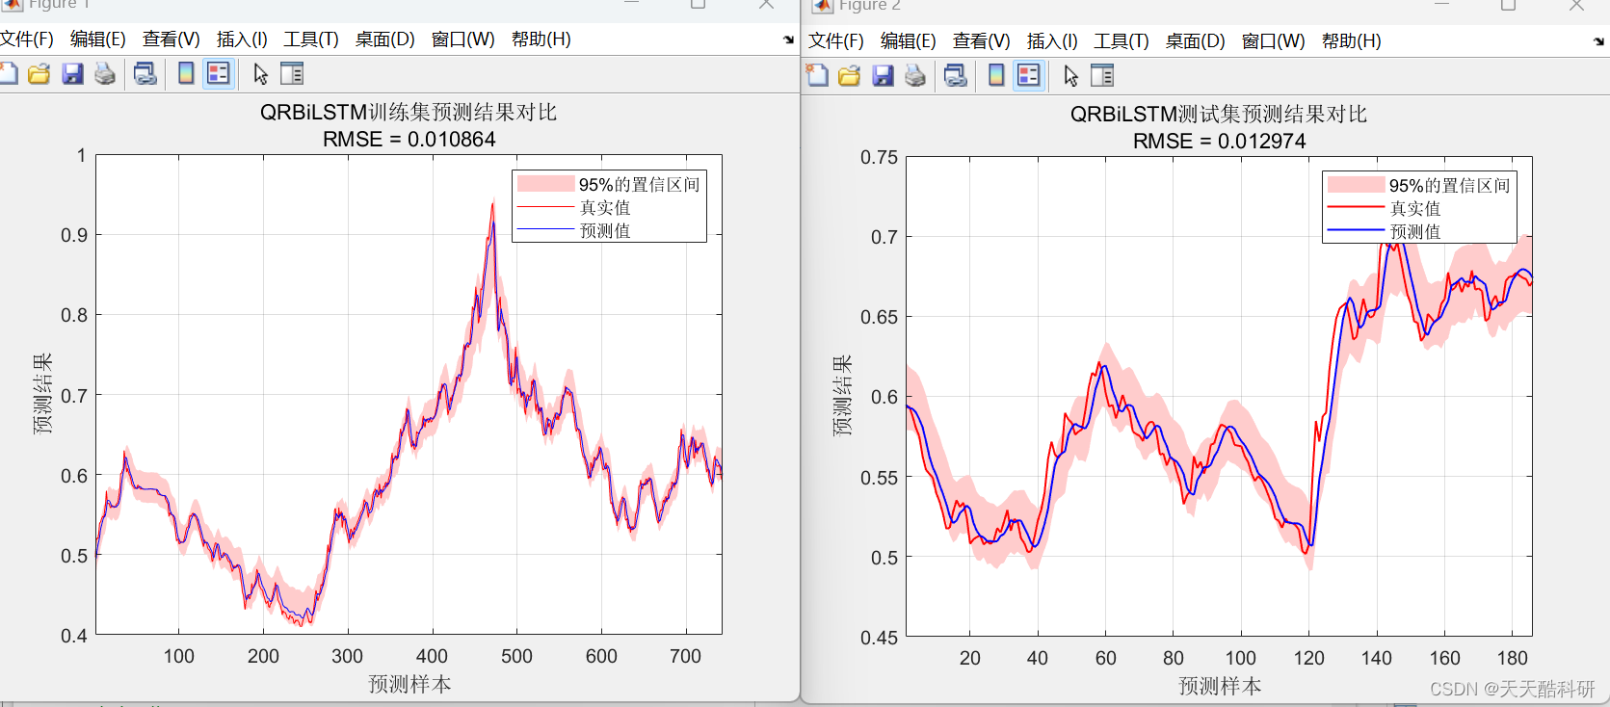
Task: Click pink 95%置信区间 legend swatch in Figure 2
Action: point(1356,185)
